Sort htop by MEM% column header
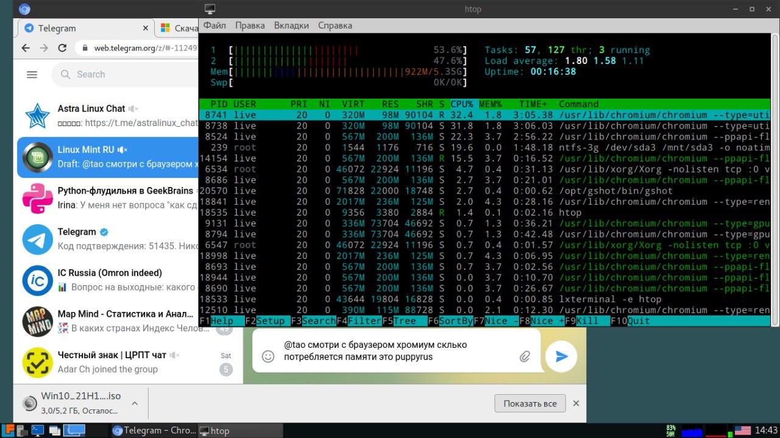 click(x=490, y=104)
